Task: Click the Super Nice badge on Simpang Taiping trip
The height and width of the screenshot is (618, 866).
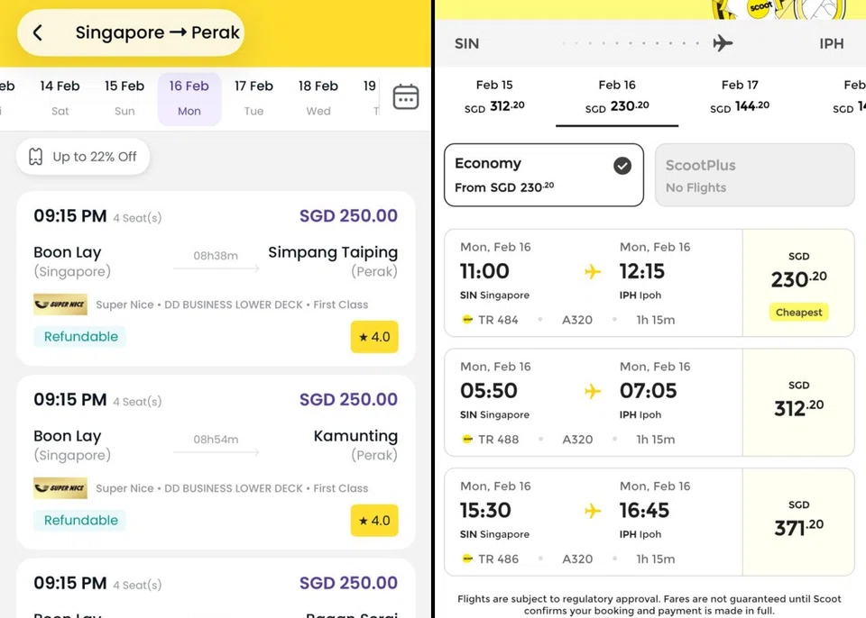Action: click(x=60, y=304)
